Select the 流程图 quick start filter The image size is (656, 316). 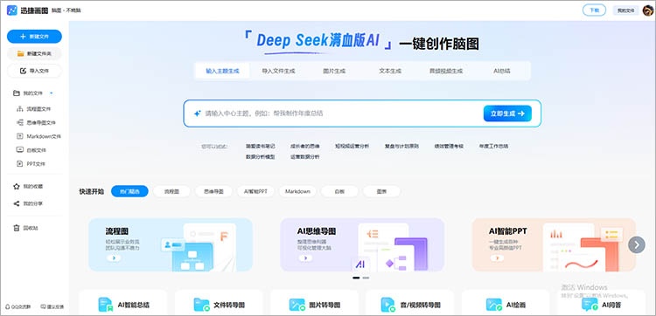click(x=171, y=191)
